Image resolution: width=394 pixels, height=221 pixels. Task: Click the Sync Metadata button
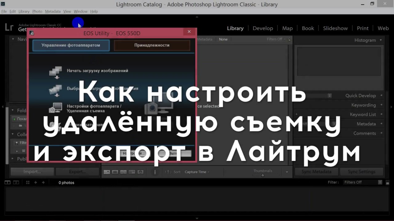point(316,172)
